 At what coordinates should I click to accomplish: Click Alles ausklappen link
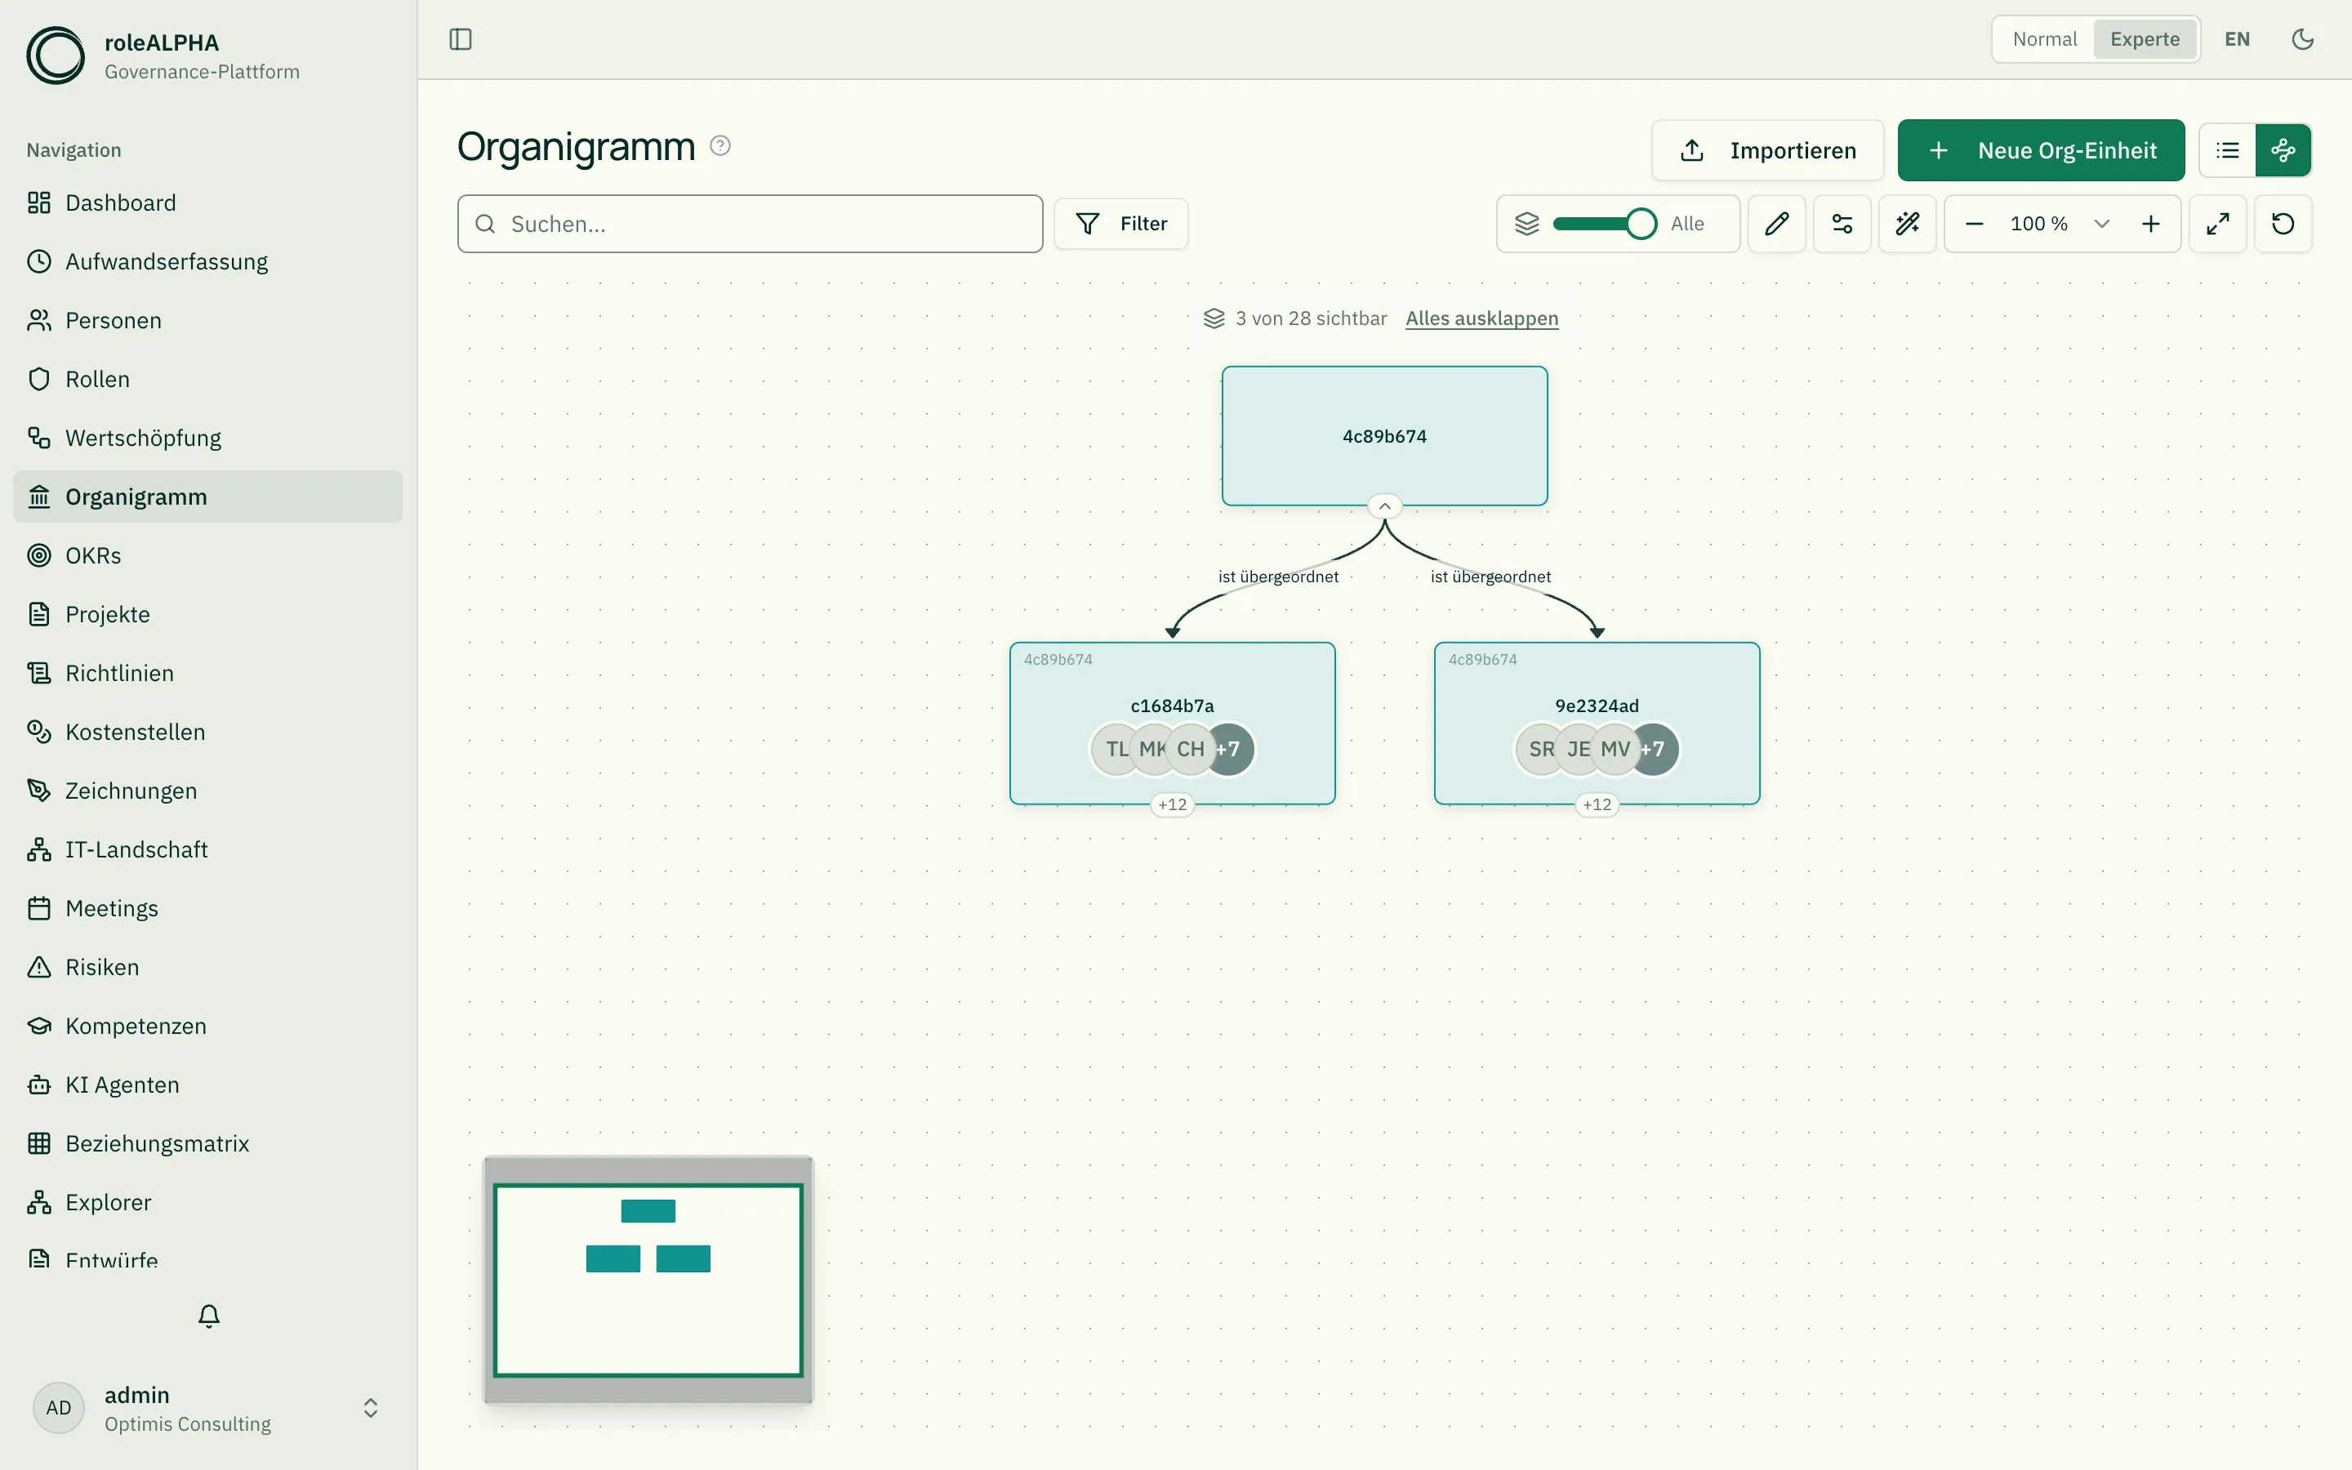tap(1481, 318)
